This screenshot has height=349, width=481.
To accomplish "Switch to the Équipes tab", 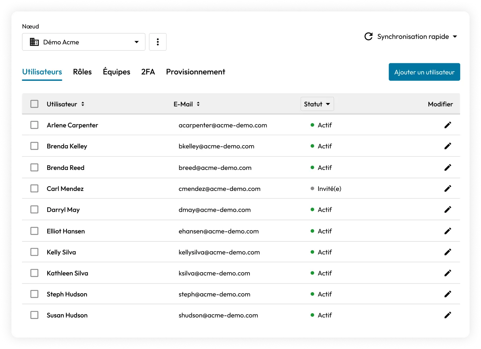I will coord(117,72).
